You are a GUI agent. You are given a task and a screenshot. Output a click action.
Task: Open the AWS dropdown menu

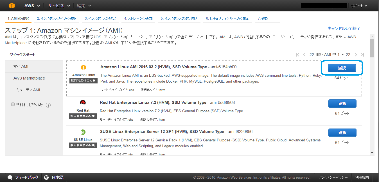[32, 6]
